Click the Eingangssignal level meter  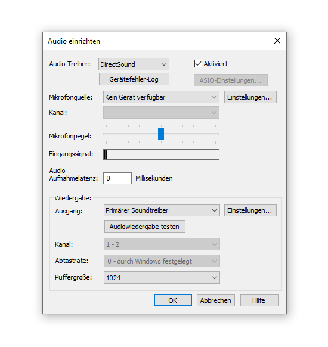coord(161,154)
